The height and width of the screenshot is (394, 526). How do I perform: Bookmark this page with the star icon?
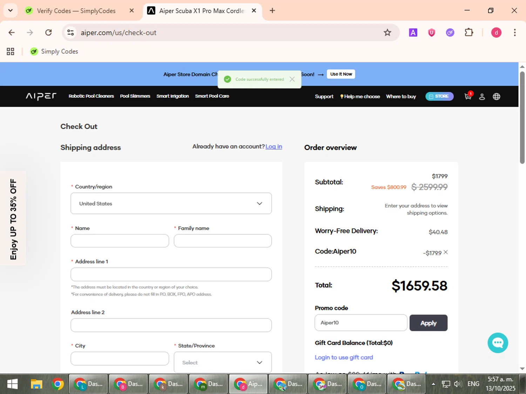pos(387,33)
